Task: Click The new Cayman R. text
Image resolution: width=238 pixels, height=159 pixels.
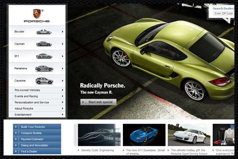Action: coord(96,92)
